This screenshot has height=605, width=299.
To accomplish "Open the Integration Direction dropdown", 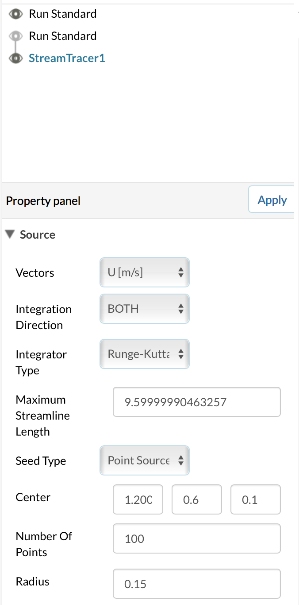I will (x=145, y=309).
